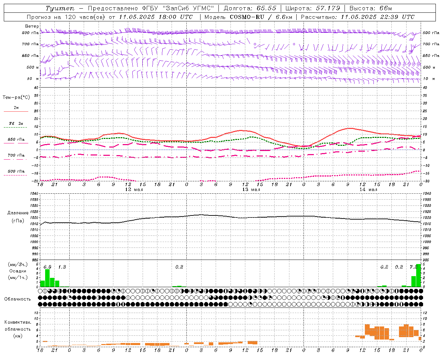Click the 12 мая date label

click(x=134, y=190)
